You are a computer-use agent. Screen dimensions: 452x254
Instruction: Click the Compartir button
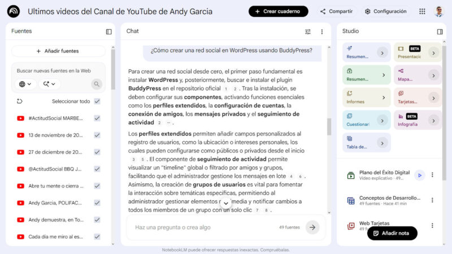tap(336, 11)
